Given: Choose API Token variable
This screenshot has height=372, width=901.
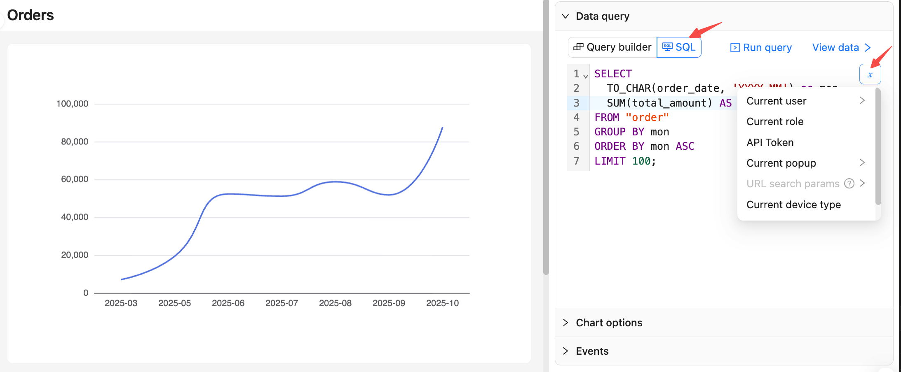Looking at the screenshot, I should tap(770, 142).
